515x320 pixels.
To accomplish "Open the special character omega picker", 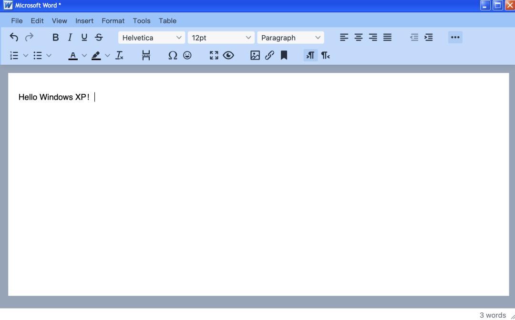I will pyautogui.click(x=173, y=55).
